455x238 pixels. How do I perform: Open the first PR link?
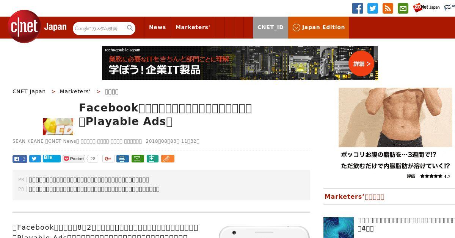[x=89, y=180]
